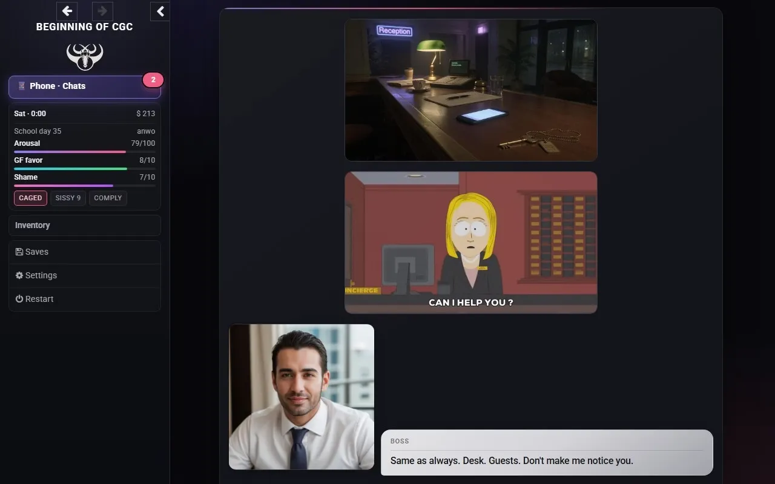This screenshot has height=484, width=775.
Task: Click the Shame progress bar
Action: 85,186
